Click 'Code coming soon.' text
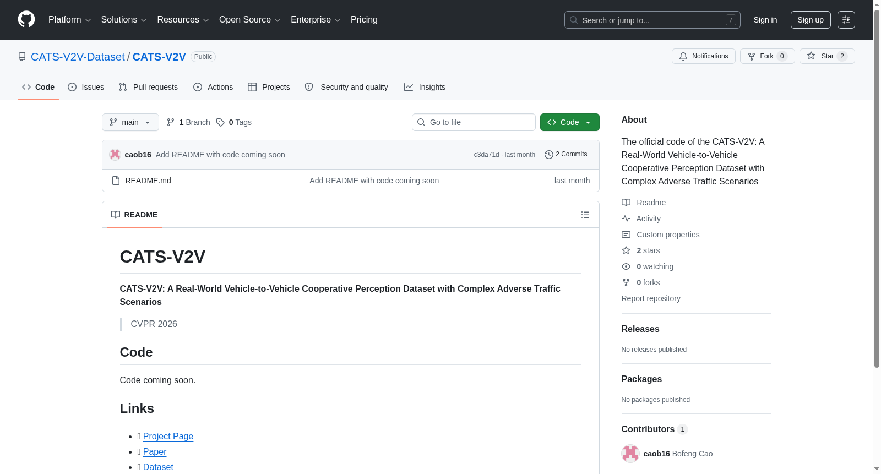Screen dimensions: 881x474 (x=157, y=380)
